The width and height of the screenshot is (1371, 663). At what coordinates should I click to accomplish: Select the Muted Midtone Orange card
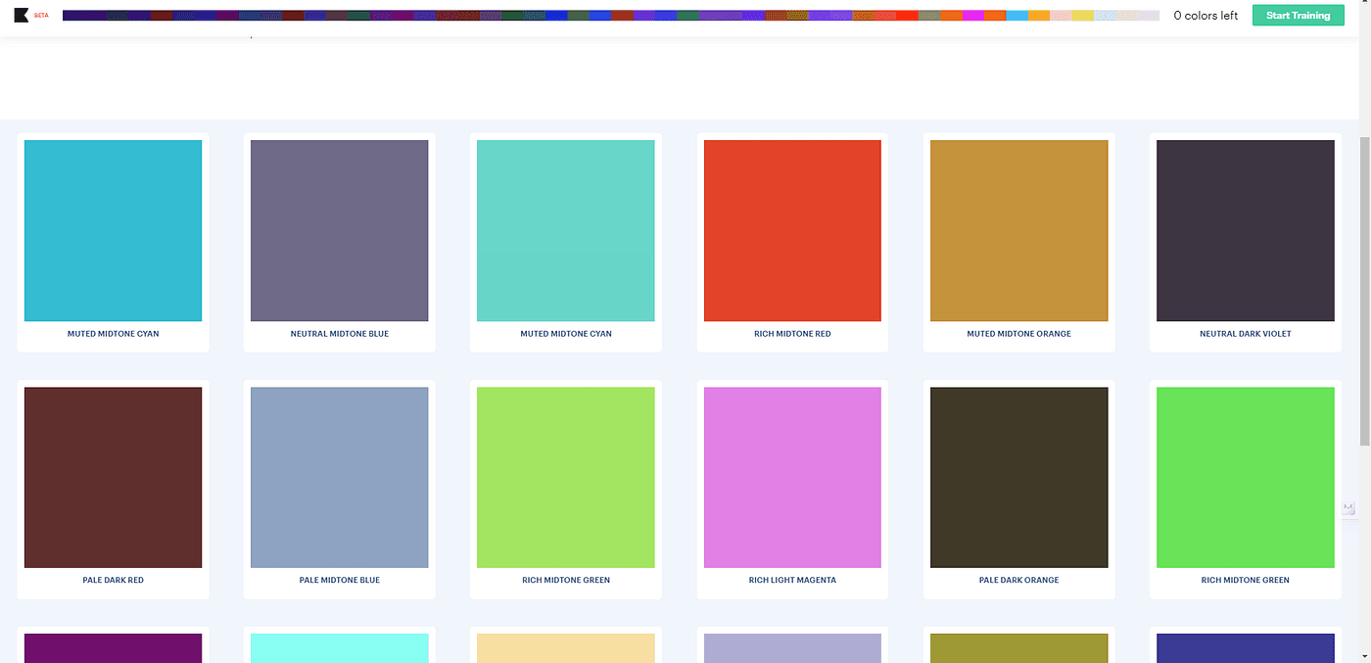tap(1018, 230)
